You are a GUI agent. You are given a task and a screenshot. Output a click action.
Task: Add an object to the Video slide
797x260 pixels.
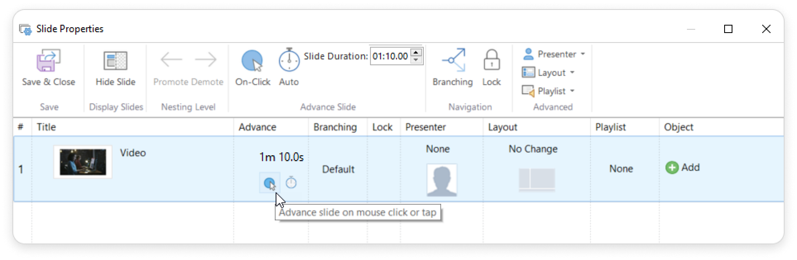682,168
